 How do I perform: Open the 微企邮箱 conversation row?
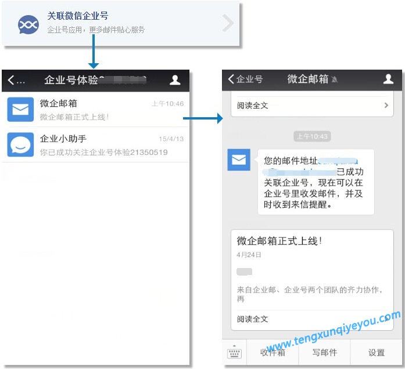tap(95, 110)
